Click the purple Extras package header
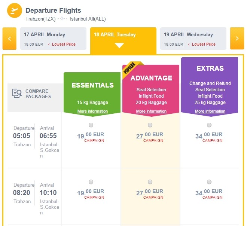 tap(210, 69)
